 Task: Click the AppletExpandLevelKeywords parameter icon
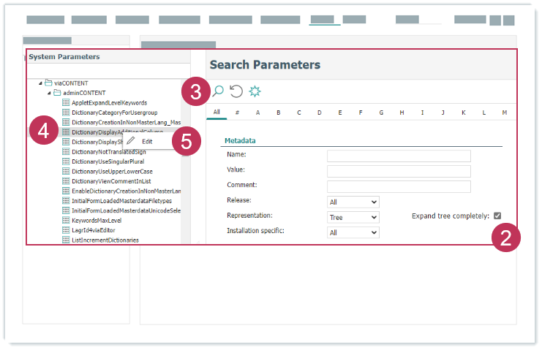[66, 103]
